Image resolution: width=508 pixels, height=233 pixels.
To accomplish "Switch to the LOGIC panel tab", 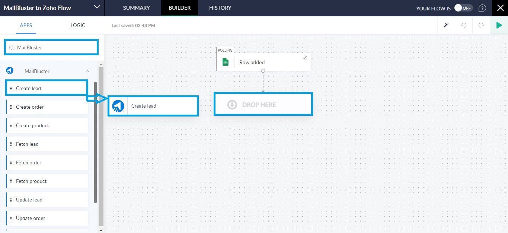I will point(78,25).
